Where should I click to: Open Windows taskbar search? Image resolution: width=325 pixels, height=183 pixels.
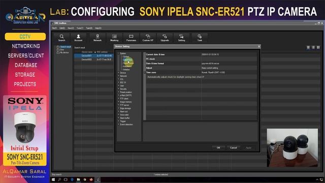pyautogui.click(x=59, y=179)
